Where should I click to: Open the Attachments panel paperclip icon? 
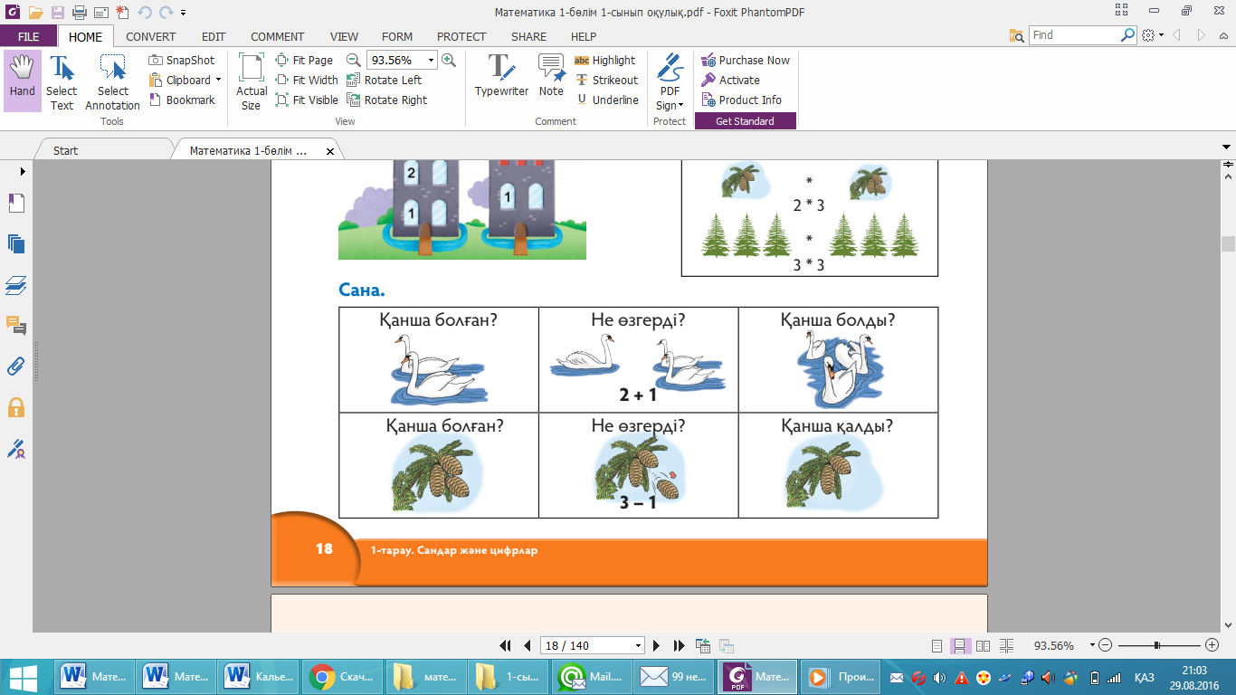click(x=16, y=367)
